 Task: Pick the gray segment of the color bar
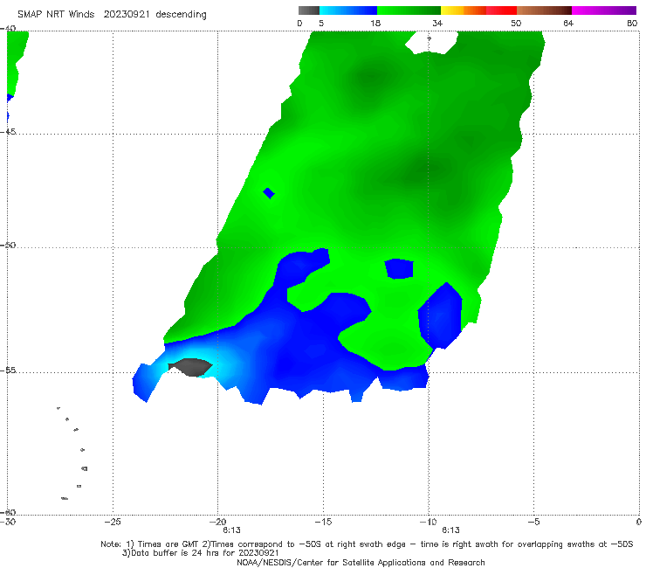[309, 10]
